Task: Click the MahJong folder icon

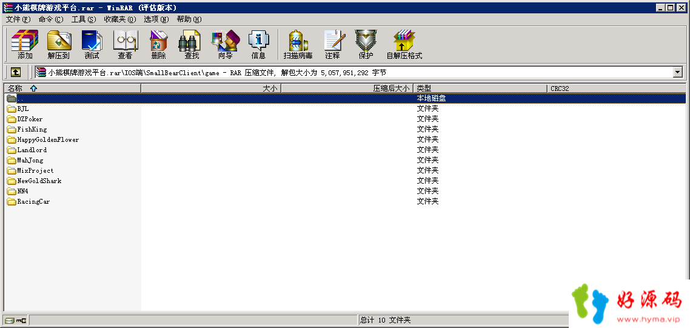Action: (x=12, y=160)
